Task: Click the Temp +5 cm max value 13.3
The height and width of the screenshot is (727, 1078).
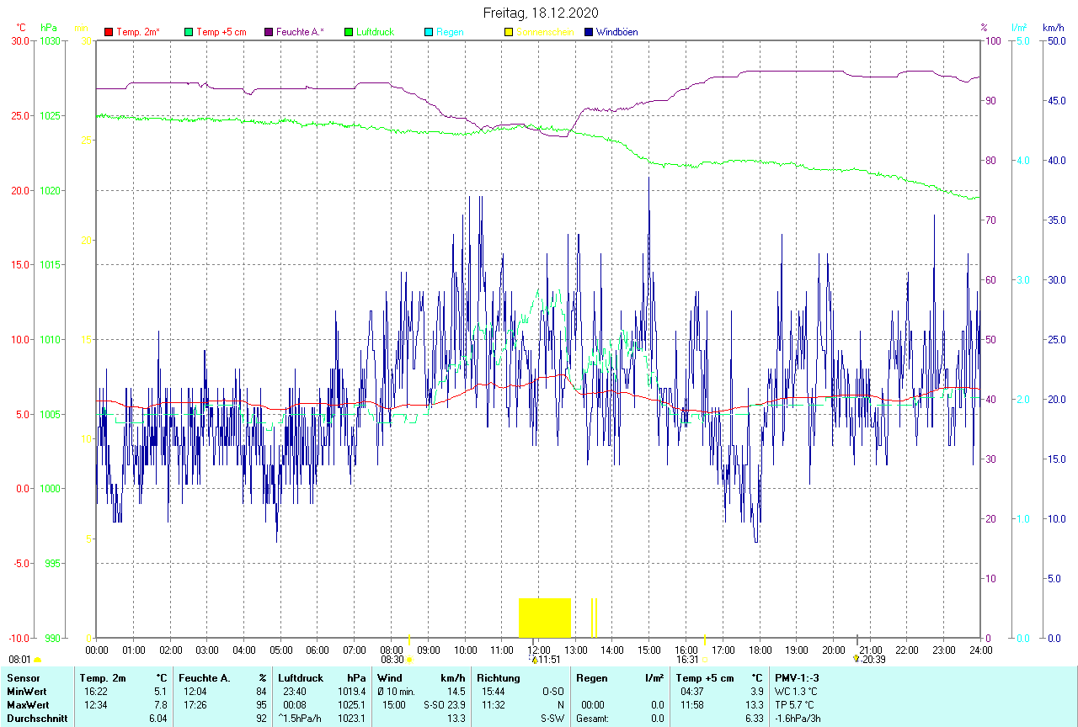Action: pyautogui.click(x=755, y=705)
